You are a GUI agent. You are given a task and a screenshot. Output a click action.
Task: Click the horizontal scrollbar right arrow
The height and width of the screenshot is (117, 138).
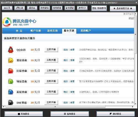tap(132, 107)
